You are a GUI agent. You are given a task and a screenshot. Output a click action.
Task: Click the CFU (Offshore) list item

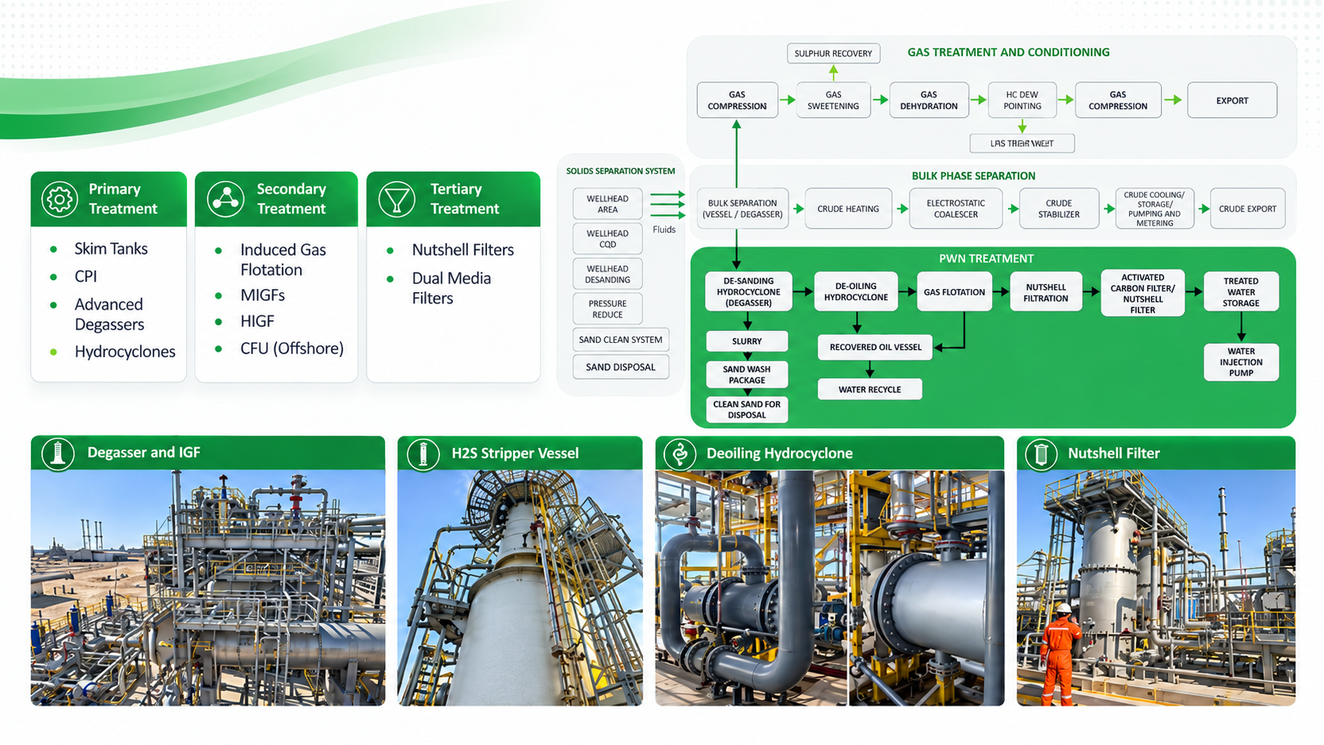coord(292,348)
